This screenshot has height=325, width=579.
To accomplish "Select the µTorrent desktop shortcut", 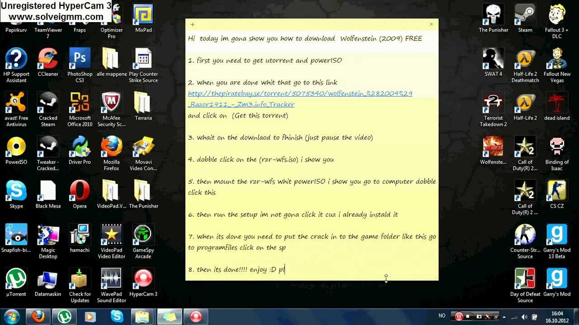I will 16,283.
